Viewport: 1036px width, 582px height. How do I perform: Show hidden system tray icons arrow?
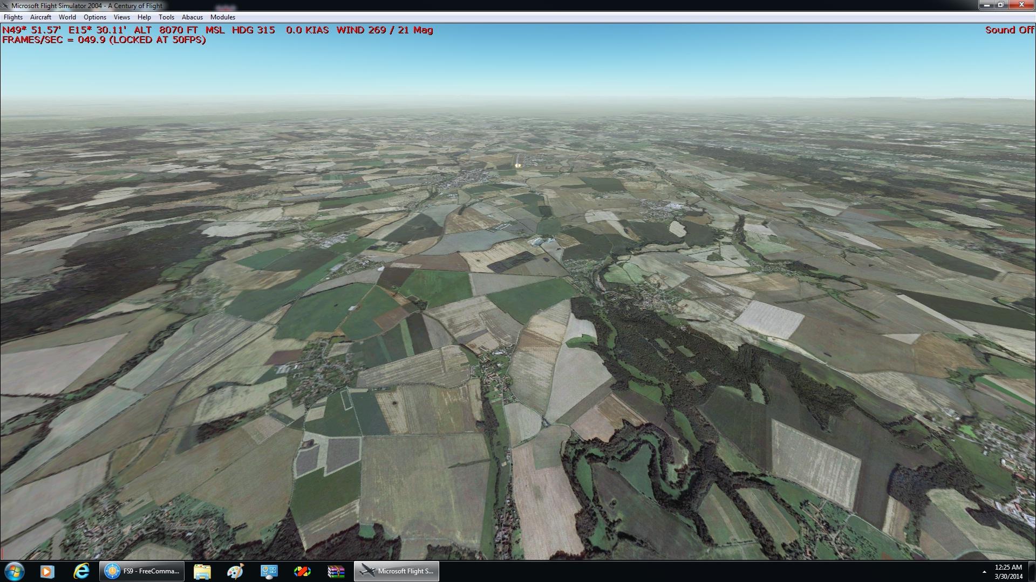pos(984,572)
